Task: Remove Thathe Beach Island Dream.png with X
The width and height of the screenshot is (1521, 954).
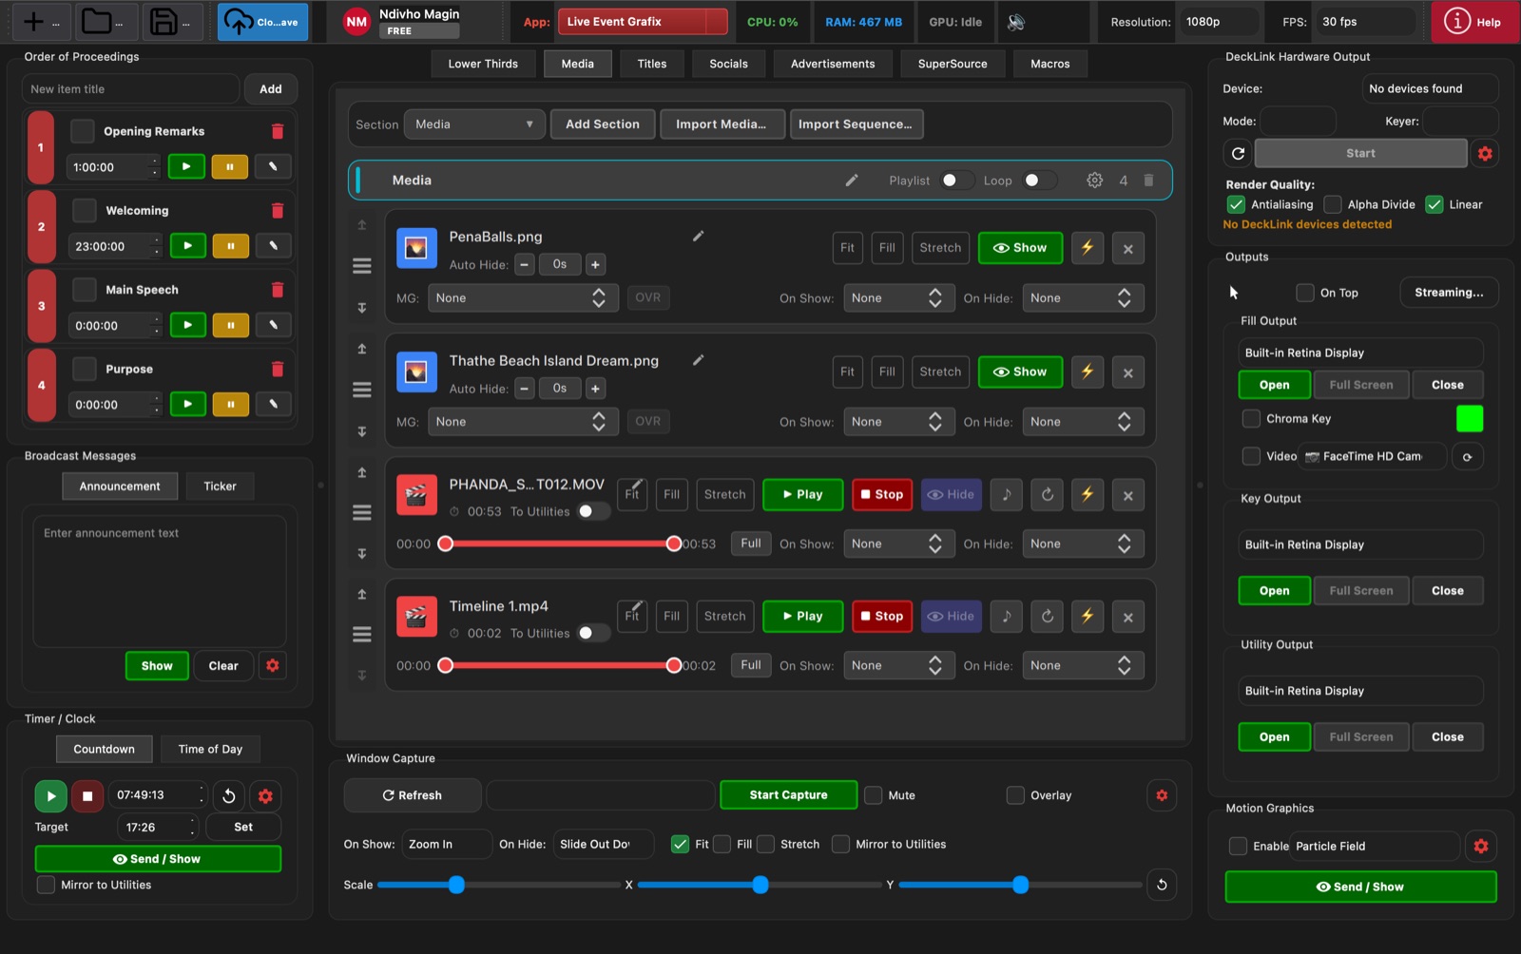Action: tap(1127, 372)
